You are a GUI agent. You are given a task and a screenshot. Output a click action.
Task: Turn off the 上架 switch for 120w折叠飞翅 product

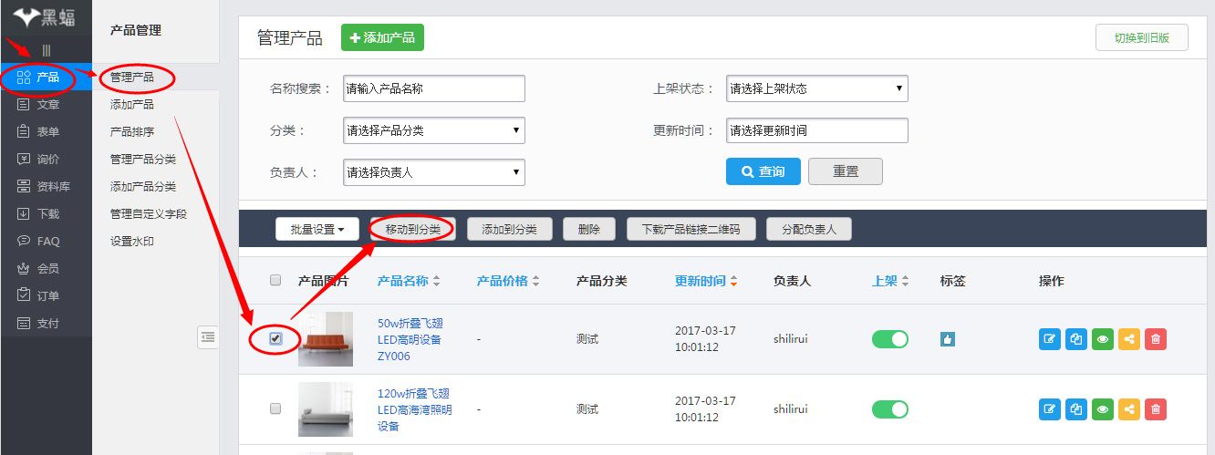[x=890, y=409]
